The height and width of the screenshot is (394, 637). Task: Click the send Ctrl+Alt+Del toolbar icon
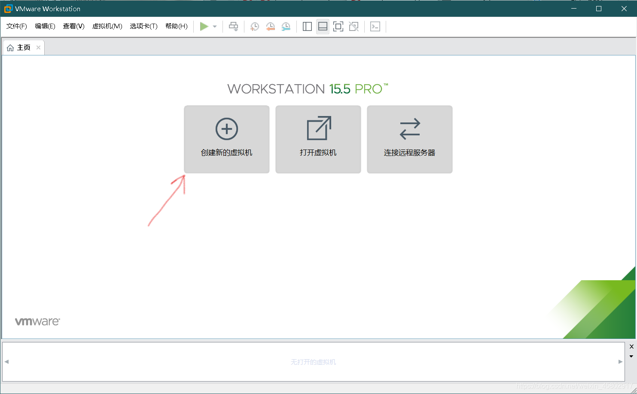pyautogui.click(x=233, y=27)
